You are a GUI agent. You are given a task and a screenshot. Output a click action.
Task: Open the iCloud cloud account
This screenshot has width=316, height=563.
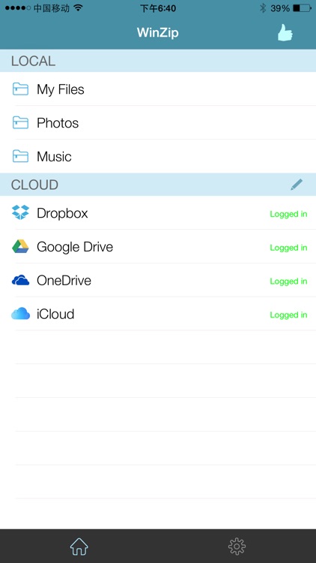pos(158,315)
